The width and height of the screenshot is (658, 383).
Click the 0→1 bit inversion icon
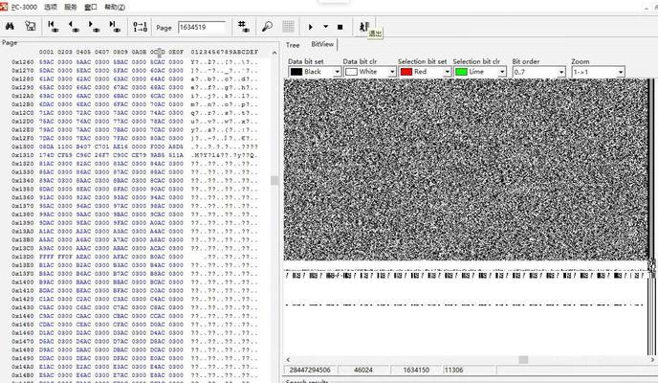(x=140, y=27)
